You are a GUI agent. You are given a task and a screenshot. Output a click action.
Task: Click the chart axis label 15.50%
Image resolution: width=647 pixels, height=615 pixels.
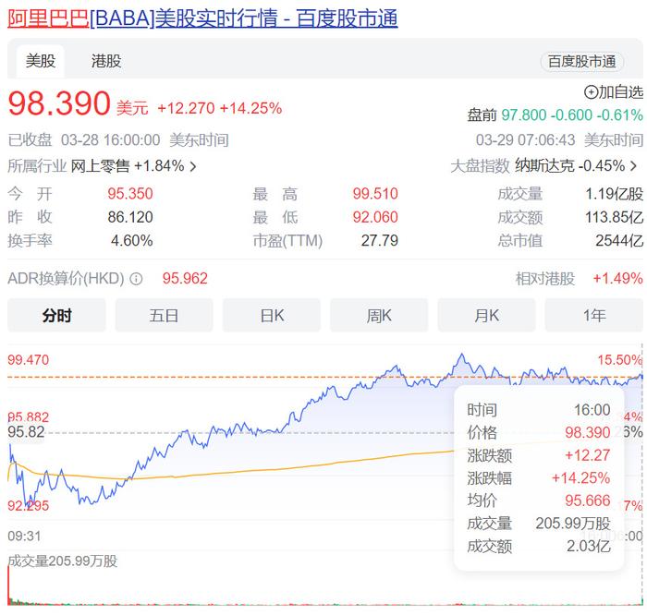[620, 360]
